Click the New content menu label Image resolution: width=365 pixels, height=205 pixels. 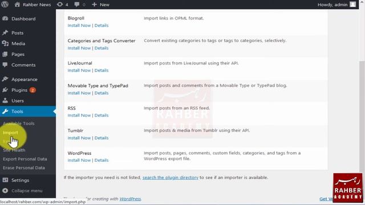point(104,5)
